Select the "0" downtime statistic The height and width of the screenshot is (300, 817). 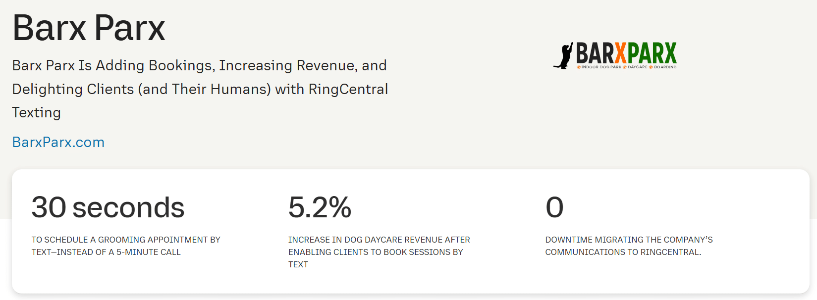[x=554, y=207]
